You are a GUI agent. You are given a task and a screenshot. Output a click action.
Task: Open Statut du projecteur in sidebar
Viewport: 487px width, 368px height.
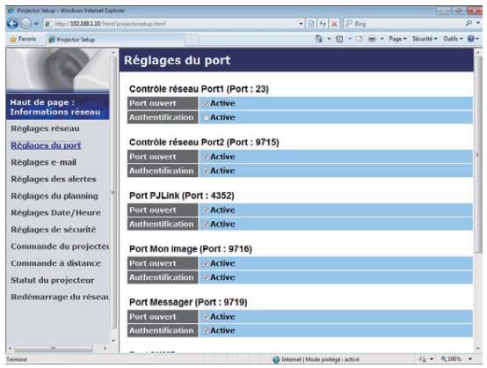pos(53,280)
